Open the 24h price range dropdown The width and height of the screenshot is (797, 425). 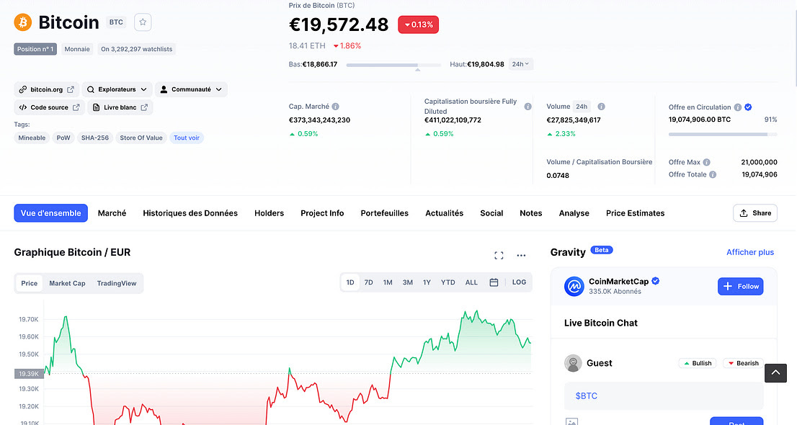pyautogui.click(x=520, y=64)
